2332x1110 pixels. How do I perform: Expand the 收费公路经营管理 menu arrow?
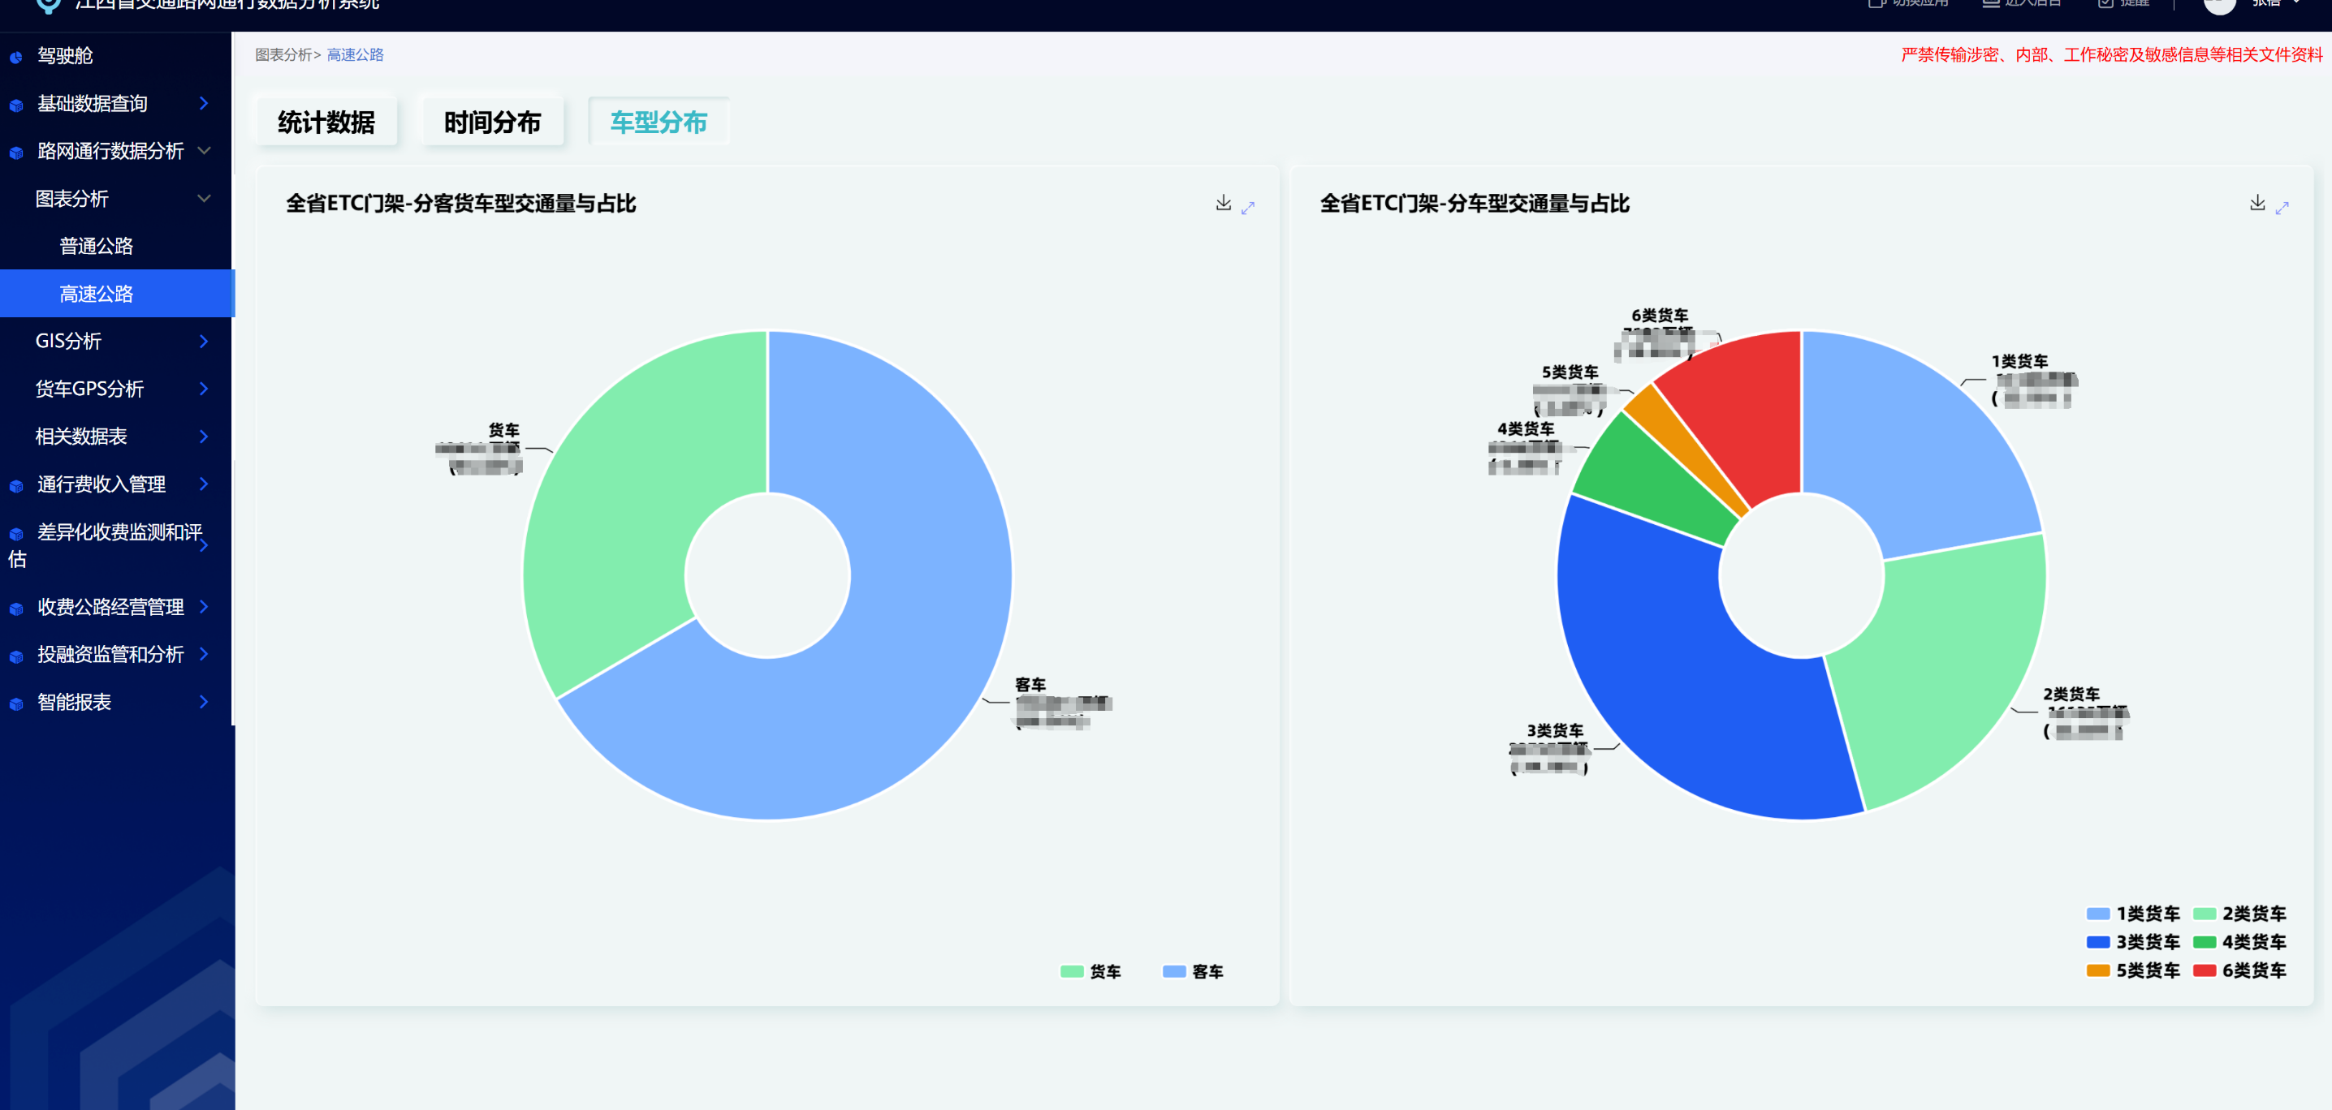(204, 606)
